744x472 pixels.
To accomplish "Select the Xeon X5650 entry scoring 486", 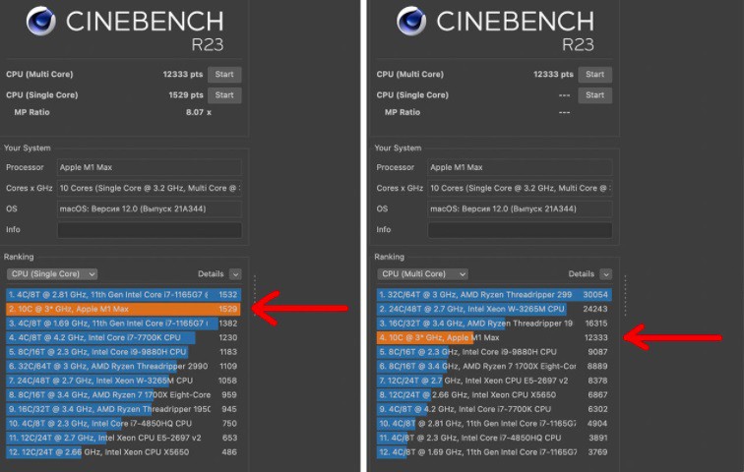I will 123,451.
